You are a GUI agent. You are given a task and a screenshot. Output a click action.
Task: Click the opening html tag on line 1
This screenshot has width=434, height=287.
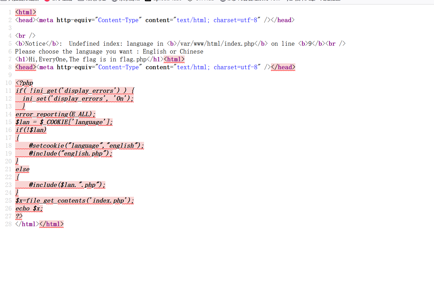pos(25,12)
